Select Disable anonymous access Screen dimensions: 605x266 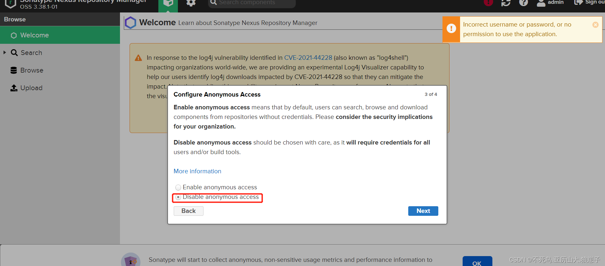[x=178, y=197]
